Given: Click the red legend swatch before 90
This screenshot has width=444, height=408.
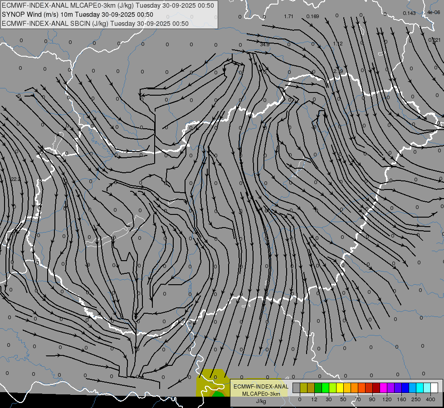Looking at the screenshot, I should tap(369, 388).
